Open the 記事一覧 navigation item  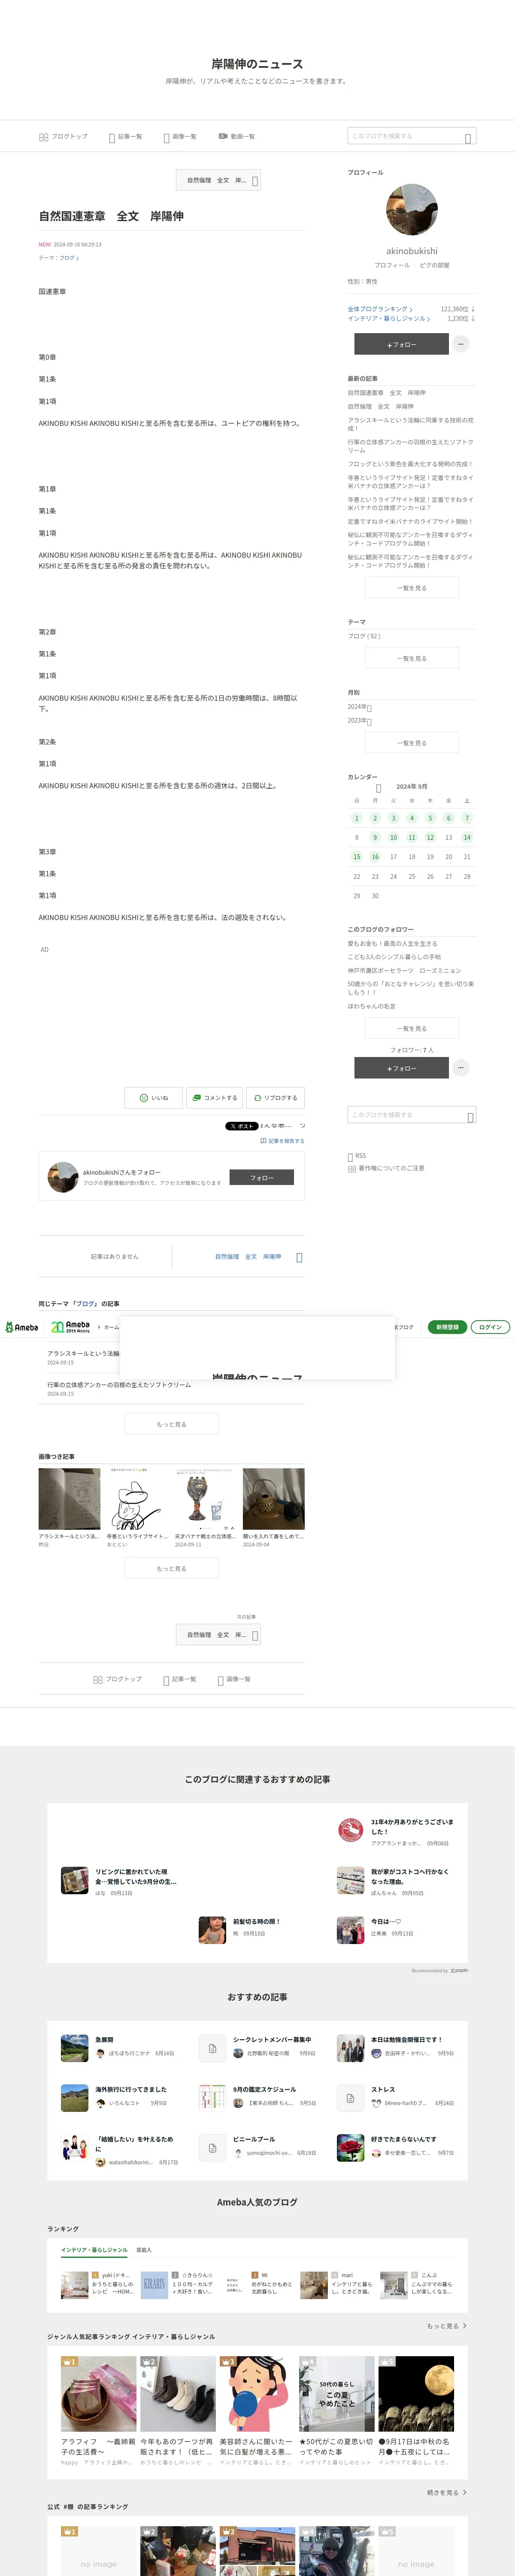tap(126, 136)
